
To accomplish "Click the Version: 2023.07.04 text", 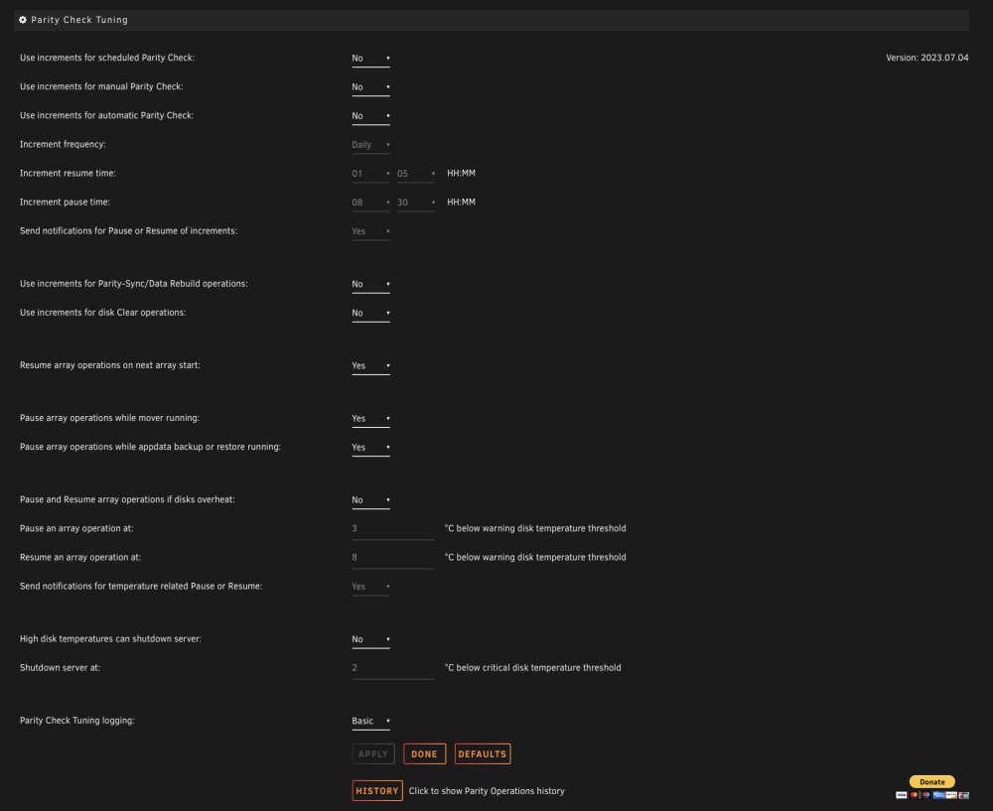I will (x=927, y=58).
